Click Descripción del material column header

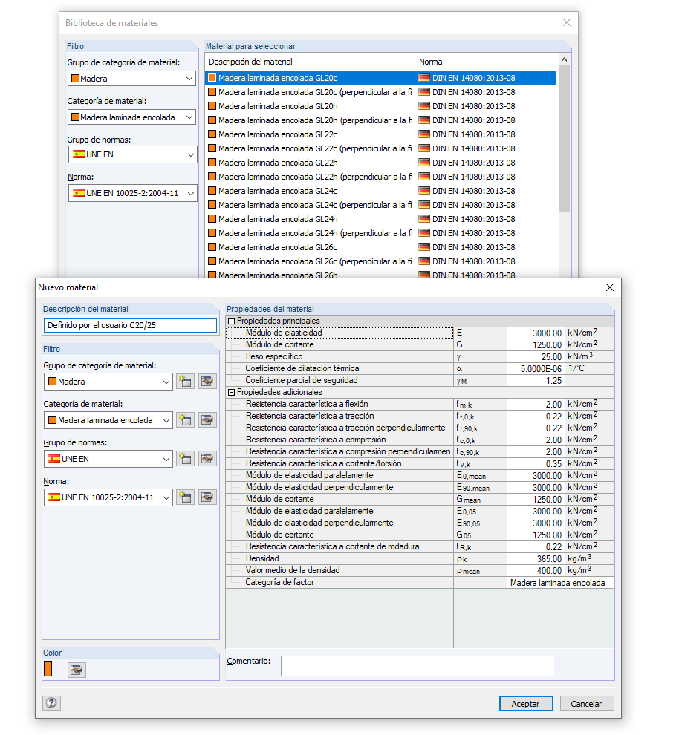[x=310, y=62]
